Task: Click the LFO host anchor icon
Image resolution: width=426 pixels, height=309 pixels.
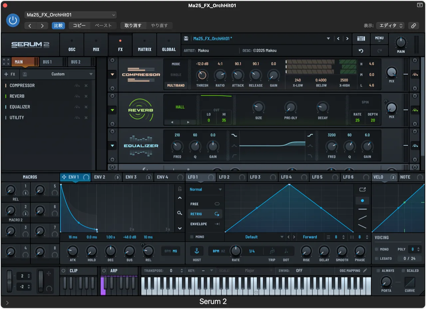Action: point(196,251)
